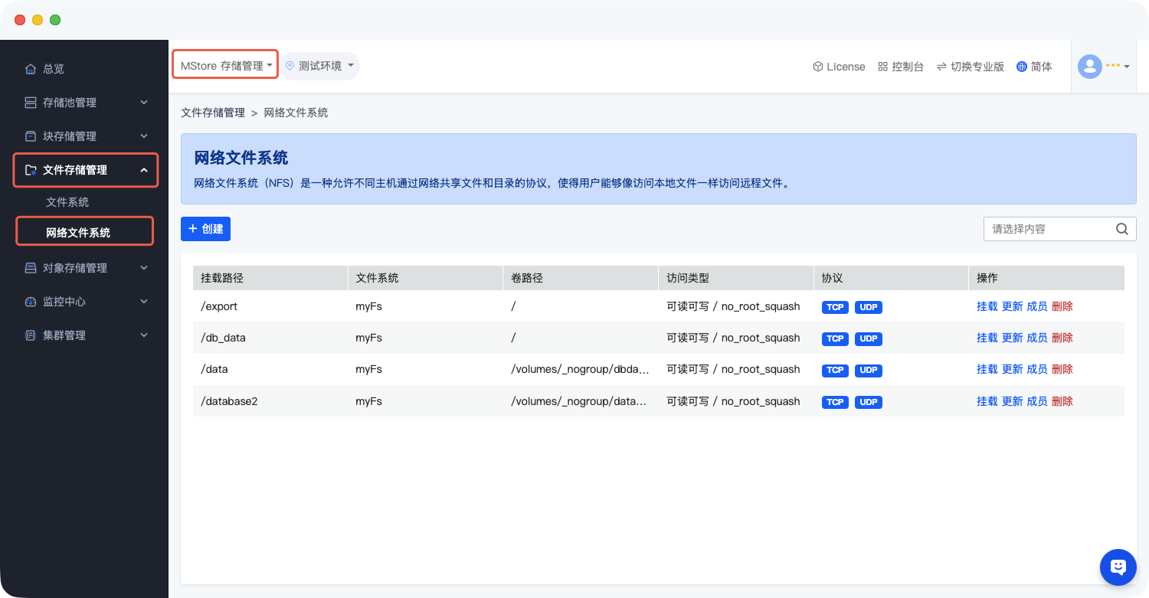The image size is (1149, 598).
Task: Open the MStore 存储管理 dropdown
Action: (225, 66)
